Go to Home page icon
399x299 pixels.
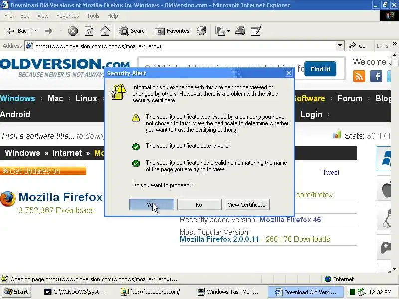pos(105,31)
